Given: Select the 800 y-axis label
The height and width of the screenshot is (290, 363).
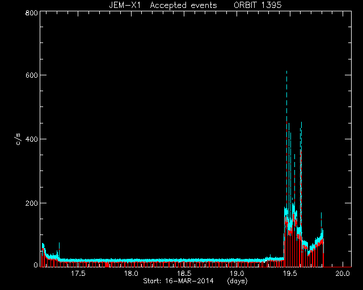Looking at the screenshot, I should pos(31,13).
